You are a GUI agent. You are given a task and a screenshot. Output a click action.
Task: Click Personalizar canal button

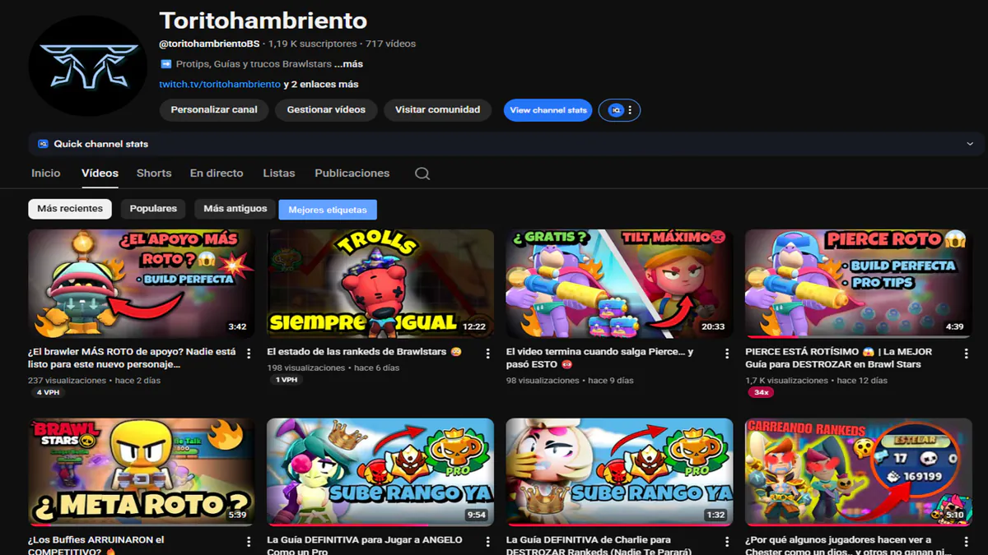pyautogui.click(x=214, y=110)
